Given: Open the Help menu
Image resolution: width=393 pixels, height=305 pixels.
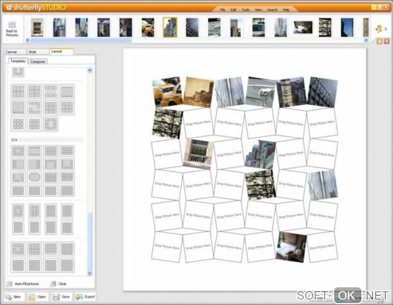Looking at the screenshot, I should tap(286, 10).
